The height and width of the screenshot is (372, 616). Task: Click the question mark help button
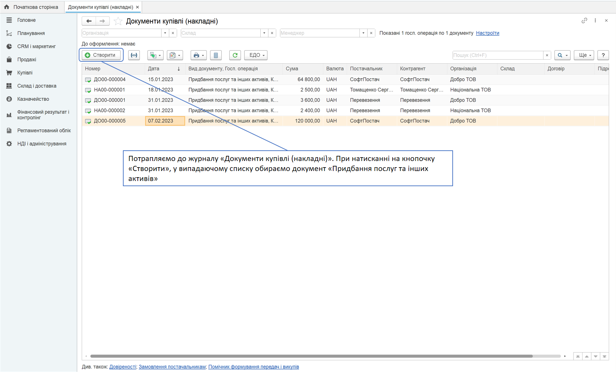click(x=603, y=55)
